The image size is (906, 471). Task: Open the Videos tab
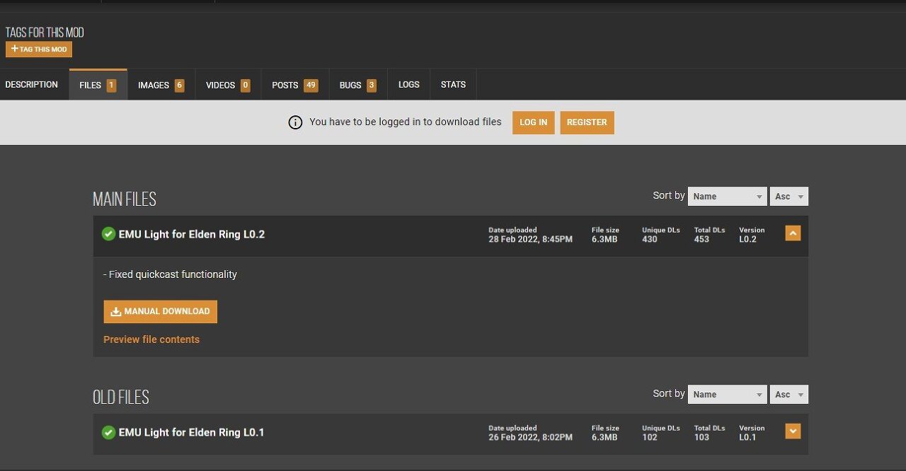click(228, 85)
